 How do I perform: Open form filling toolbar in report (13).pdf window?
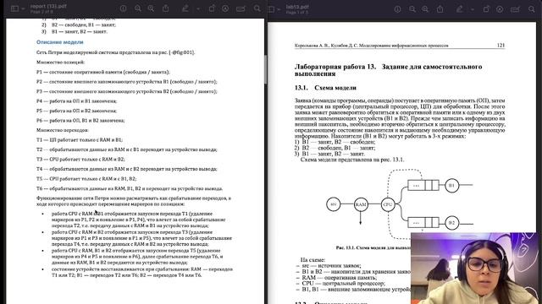tap(241, 8)
